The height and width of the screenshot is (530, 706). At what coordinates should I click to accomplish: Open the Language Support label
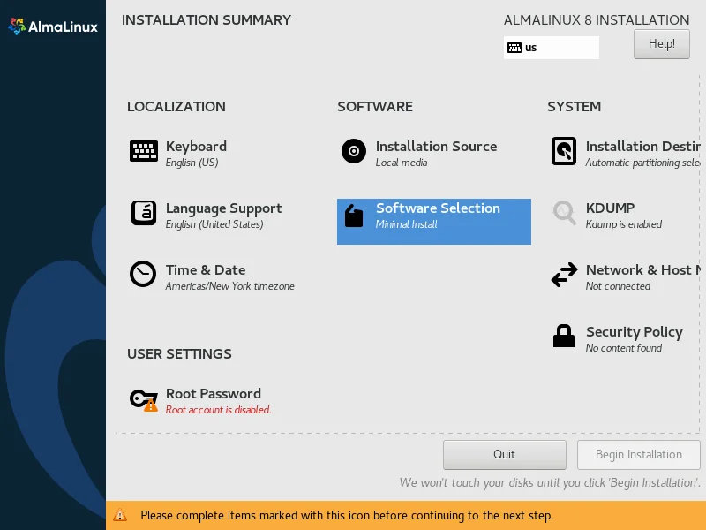(224, 208)
